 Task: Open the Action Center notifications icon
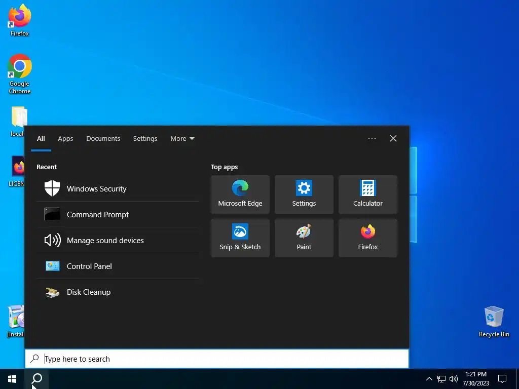502,379
